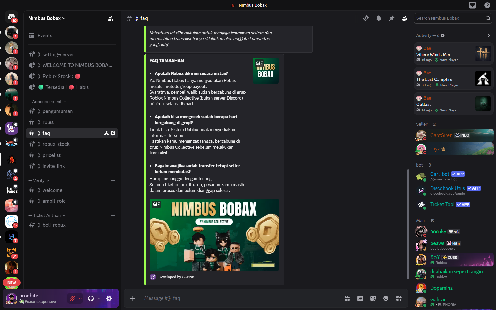Viewport: 496px width, 310px height.
Task: Toggle member list visibility icon
Action: (x=405, y=18)
